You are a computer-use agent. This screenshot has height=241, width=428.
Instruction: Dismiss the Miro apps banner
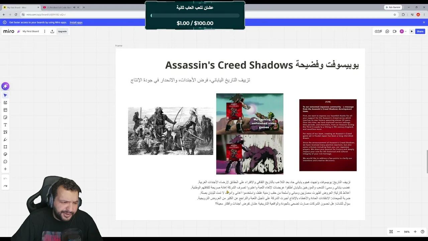coord(424,22)
